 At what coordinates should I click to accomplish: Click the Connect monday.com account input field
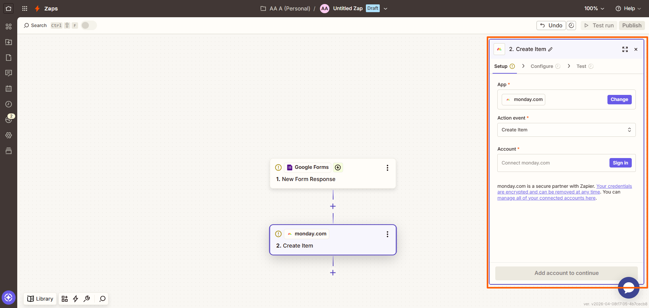click(547, 163)
